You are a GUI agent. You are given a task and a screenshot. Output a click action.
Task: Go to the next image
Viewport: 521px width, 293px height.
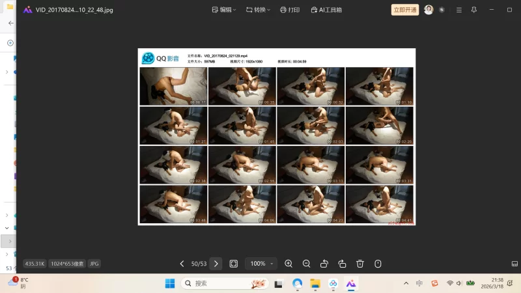[x=216, y=264]
